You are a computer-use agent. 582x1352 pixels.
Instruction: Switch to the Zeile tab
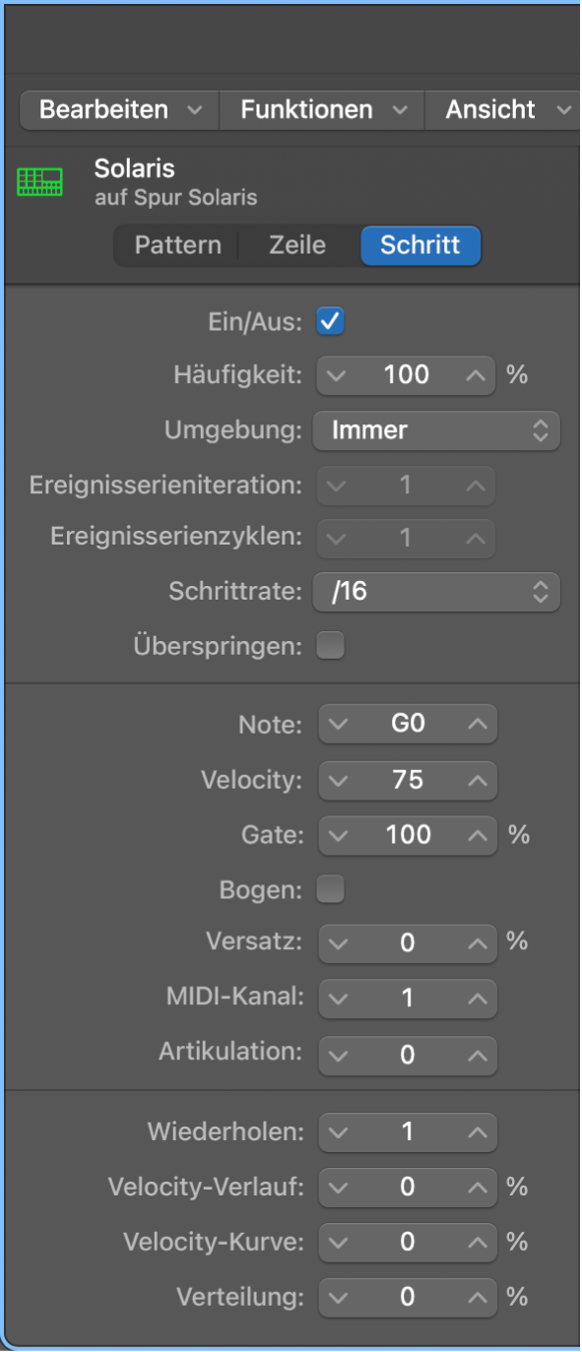click(296, 245)
